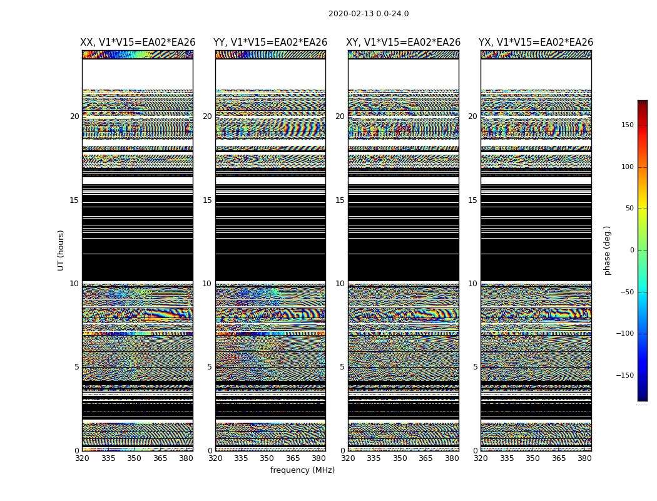Click the 100 tick on colorbar
Image resolution: width=657 pixels, height=501 pixels.
628,167
